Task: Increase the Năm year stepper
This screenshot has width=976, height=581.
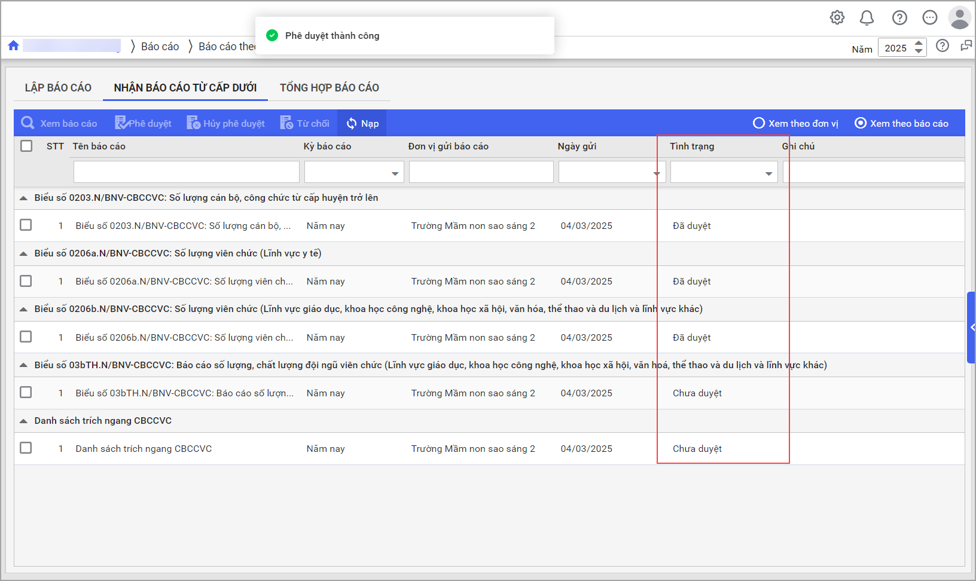Action: pos(919,43)
